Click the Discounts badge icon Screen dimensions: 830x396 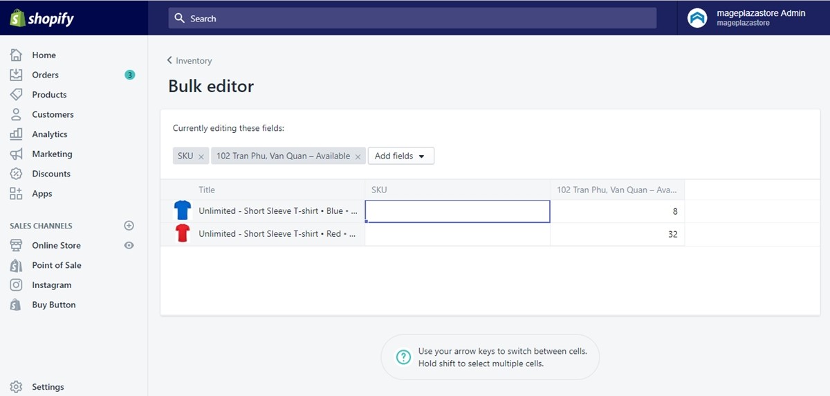pyautogui.click(x=16, y=174)
